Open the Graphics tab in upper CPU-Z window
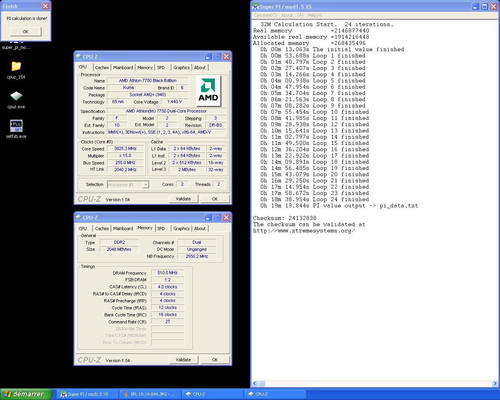Viewport: 500px width, 400px height. (182, 68)
